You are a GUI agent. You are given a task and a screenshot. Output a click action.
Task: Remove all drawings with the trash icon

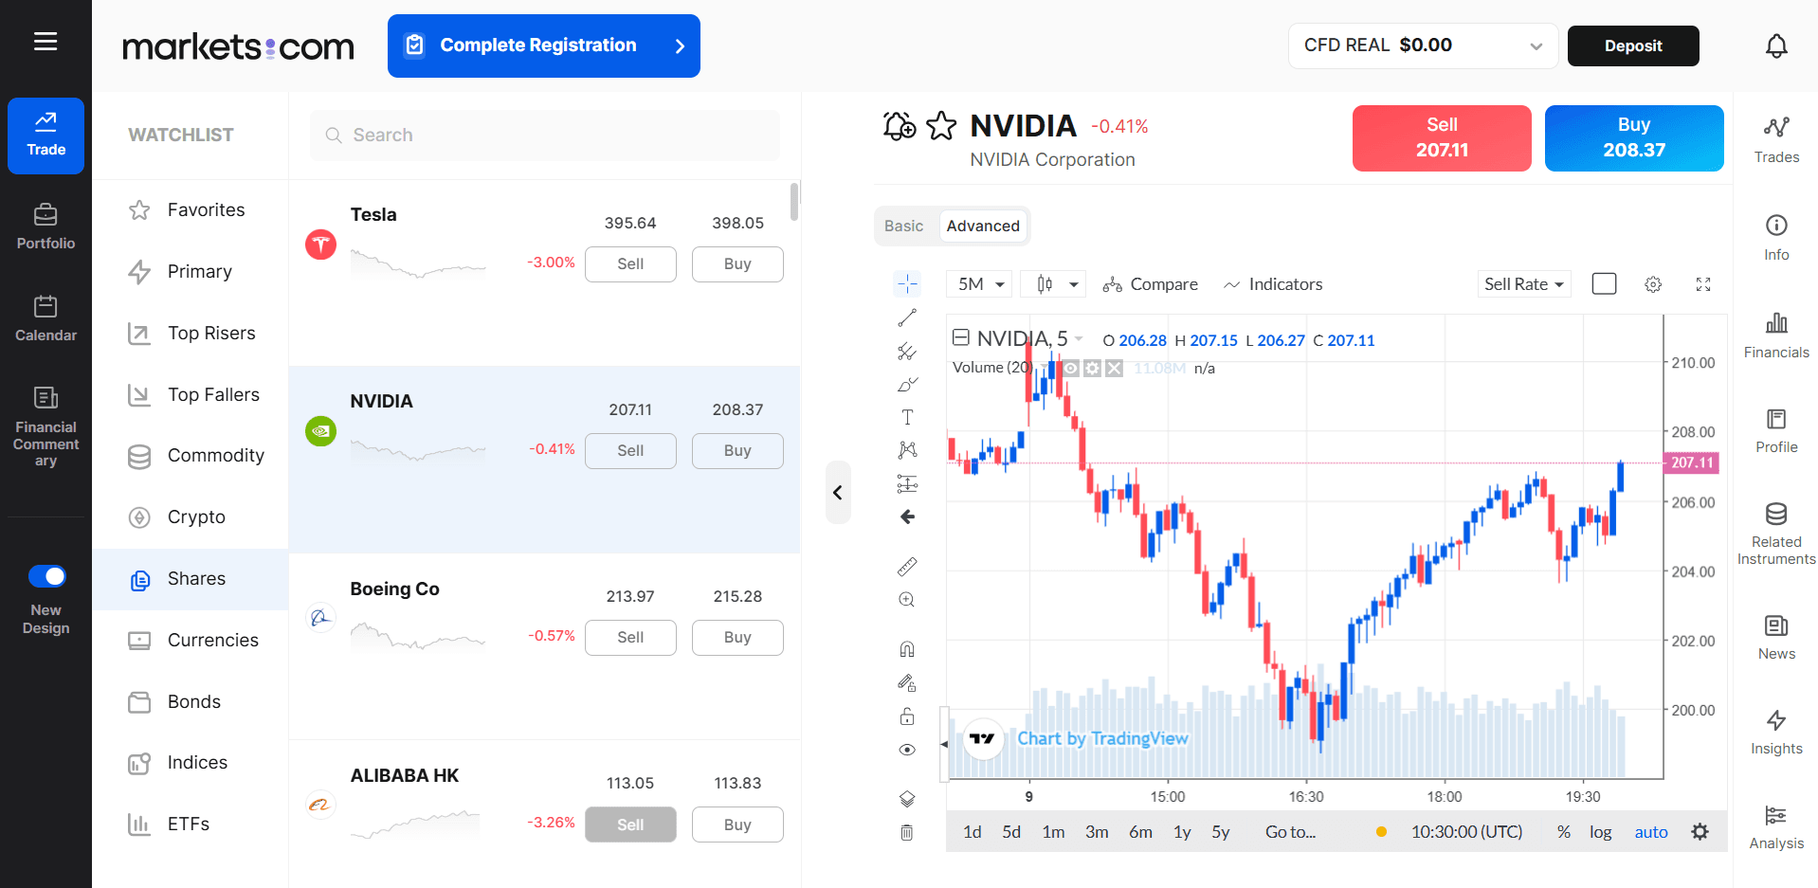point(907,832)
